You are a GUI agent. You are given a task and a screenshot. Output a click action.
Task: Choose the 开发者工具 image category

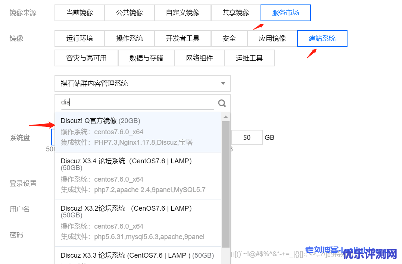point(183,38)
